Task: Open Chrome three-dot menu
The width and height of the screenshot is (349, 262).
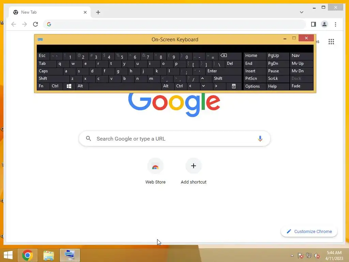Action: click(335, 24)
